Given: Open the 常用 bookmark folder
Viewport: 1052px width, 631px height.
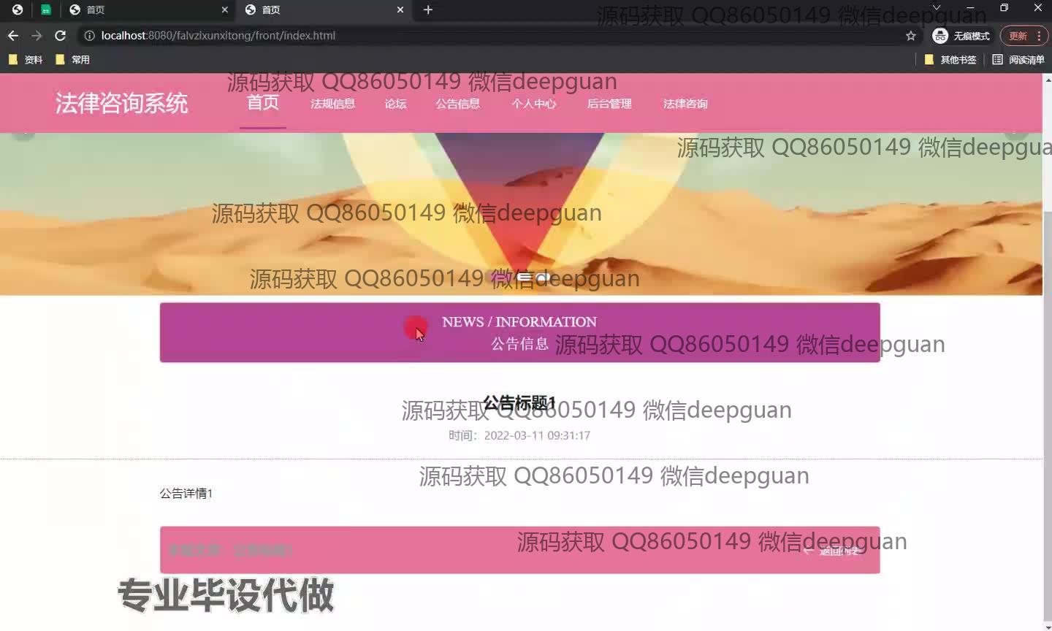Looking at the screenshot, I should (73, 60).
